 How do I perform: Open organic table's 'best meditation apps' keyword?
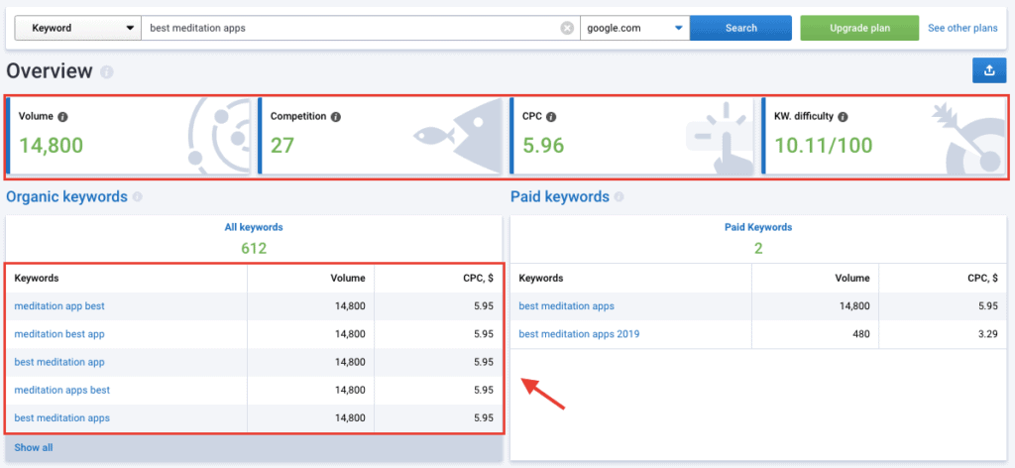pyautogui.click(x=62, y=417)
